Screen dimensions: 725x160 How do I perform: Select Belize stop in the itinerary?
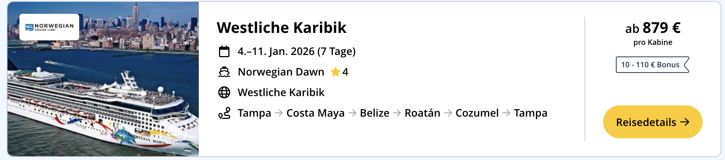(x=374, y=113)
